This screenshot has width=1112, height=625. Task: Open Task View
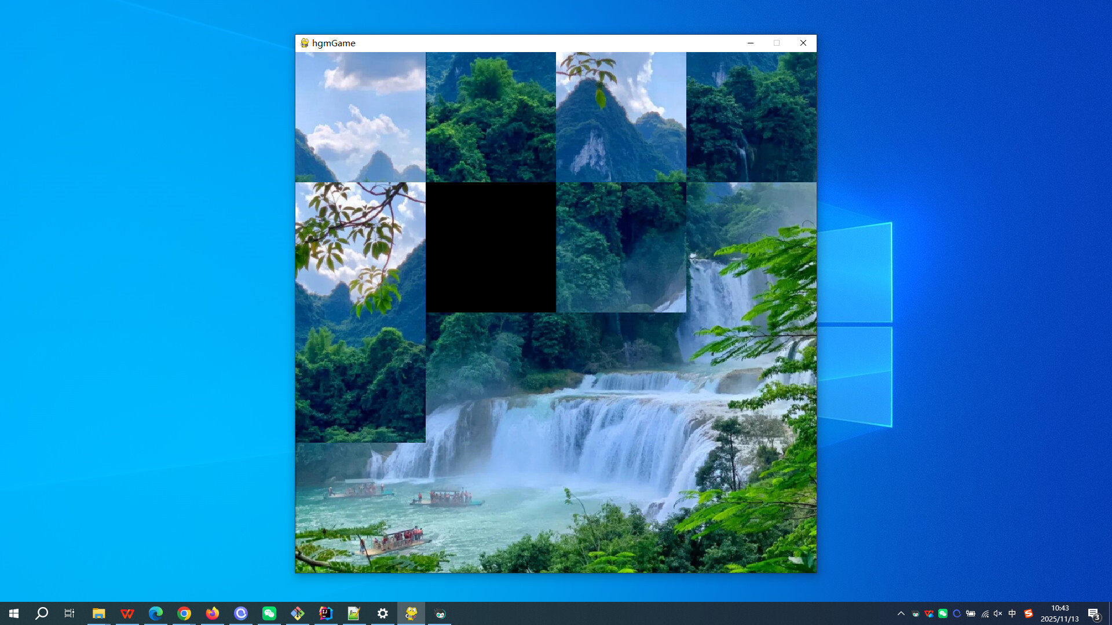click(x=69, y=613)
